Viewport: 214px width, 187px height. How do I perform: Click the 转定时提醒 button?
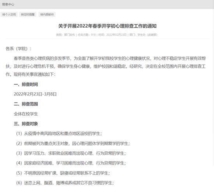tap(28, 14)
